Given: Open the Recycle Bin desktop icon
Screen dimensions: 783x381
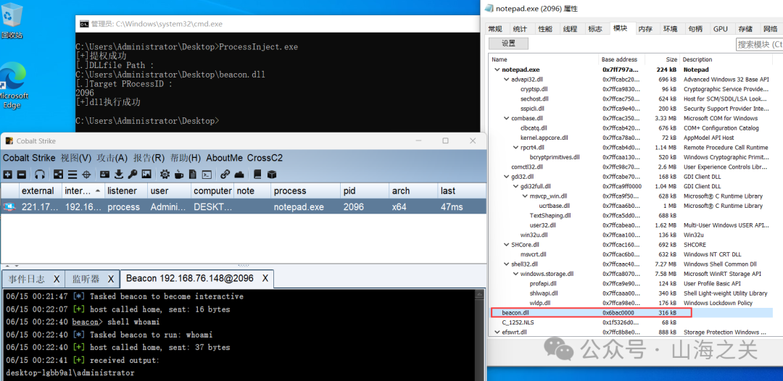Looking at the screenshot, I should point(12,21).
